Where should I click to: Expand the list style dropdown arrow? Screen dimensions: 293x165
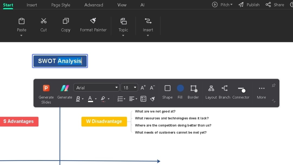pos(125,99)
